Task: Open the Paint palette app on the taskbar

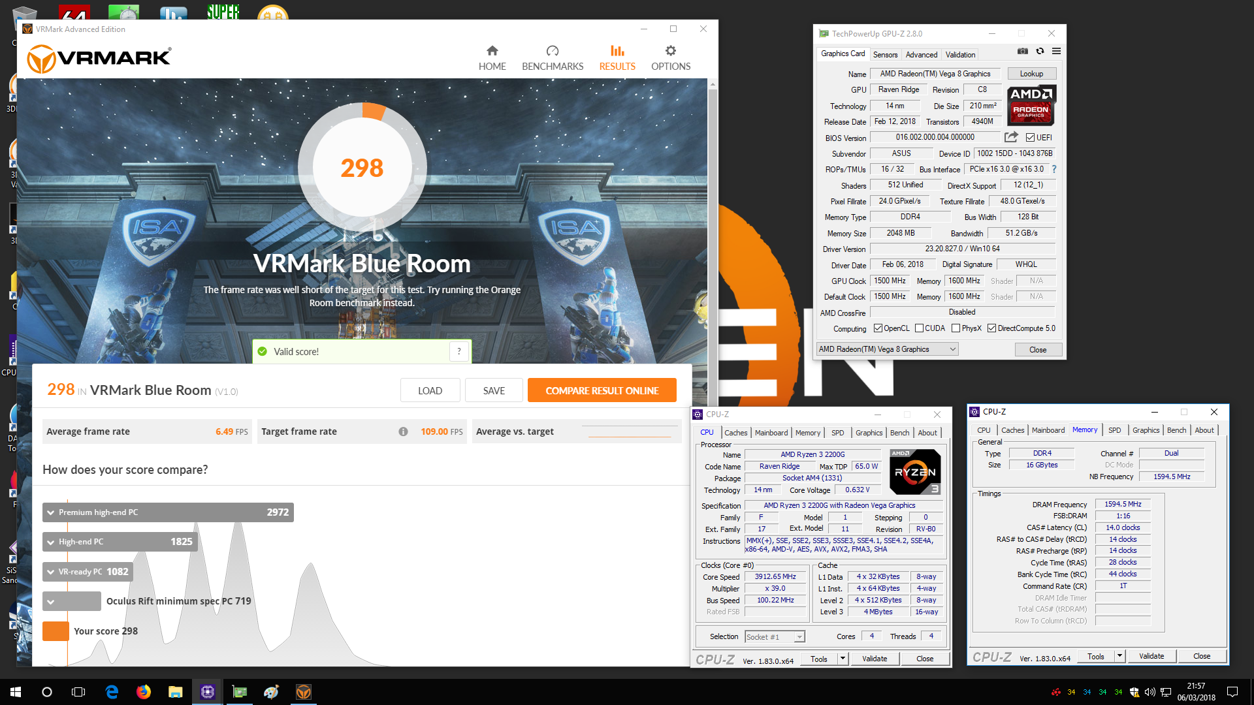Action: pos(271,692)
